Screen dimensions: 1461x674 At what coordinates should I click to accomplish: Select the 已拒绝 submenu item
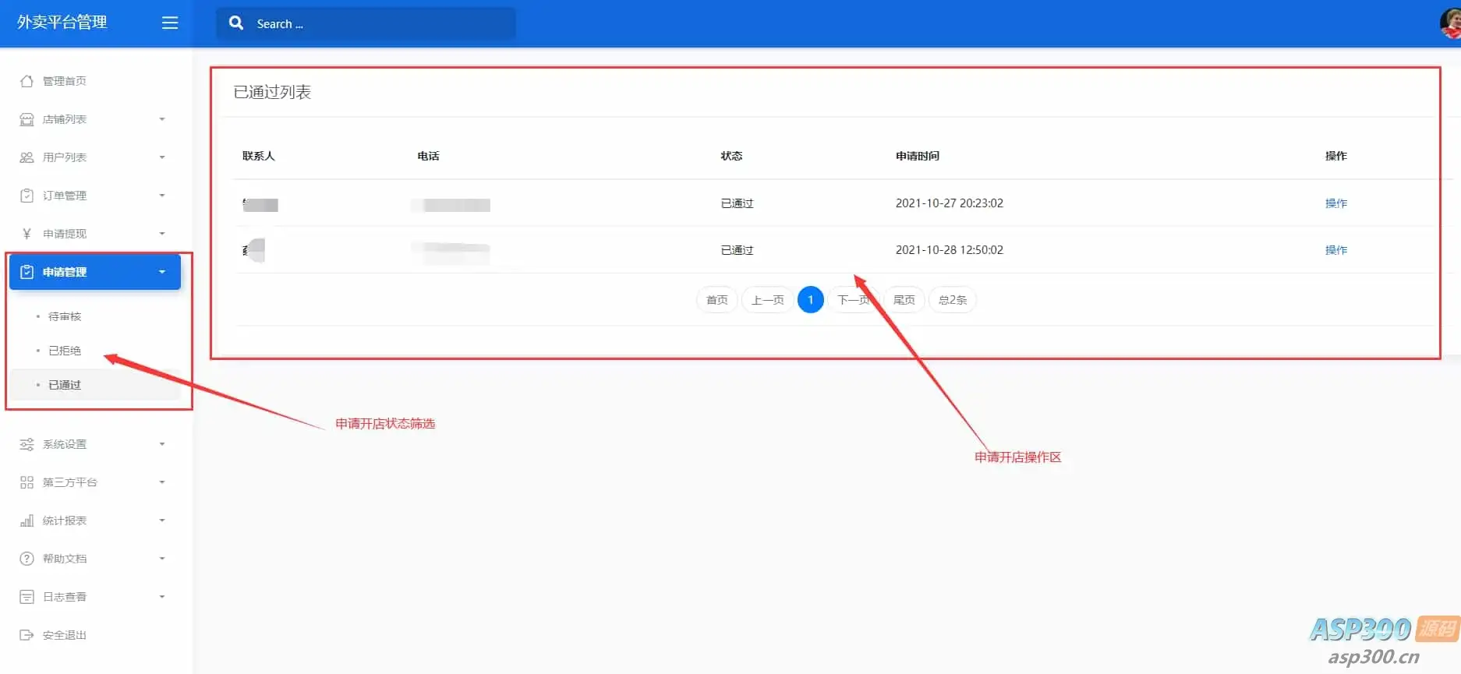click(x=65, y=351)
